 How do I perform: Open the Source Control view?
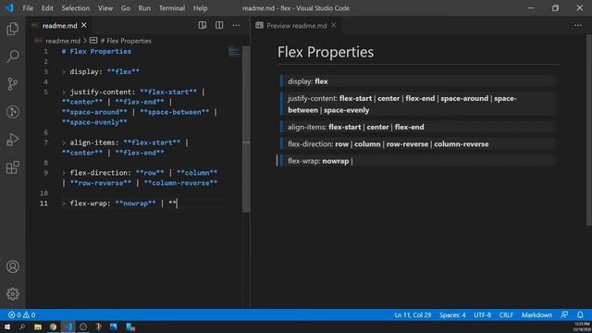[x=12, y=84]
